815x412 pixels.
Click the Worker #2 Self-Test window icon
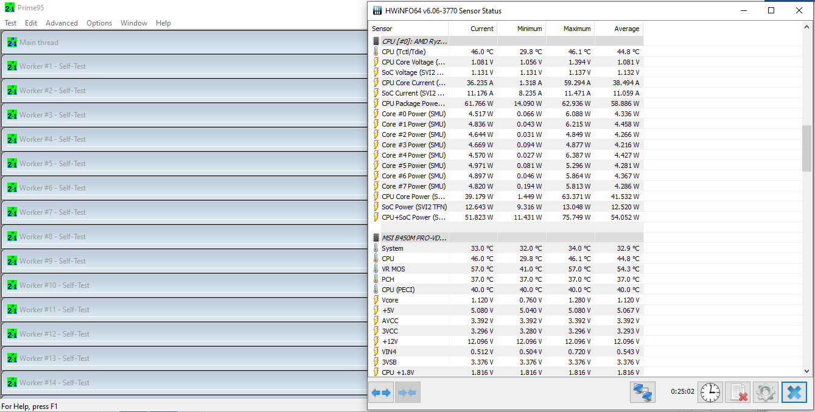click(x=12, y=91)
